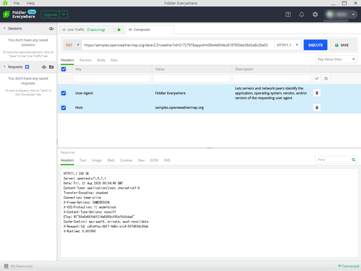Click the My Resources icon
The height and width of the screenshot is (271, 361).
click(x=6, y=266)
